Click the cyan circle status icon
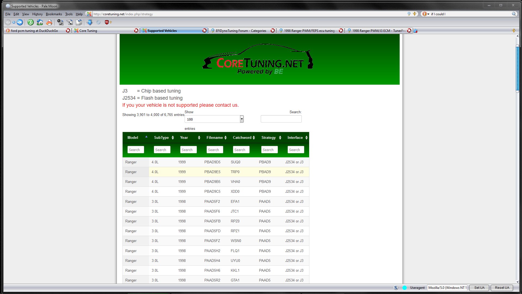The image size is (522, 294). tap(405, 288)
